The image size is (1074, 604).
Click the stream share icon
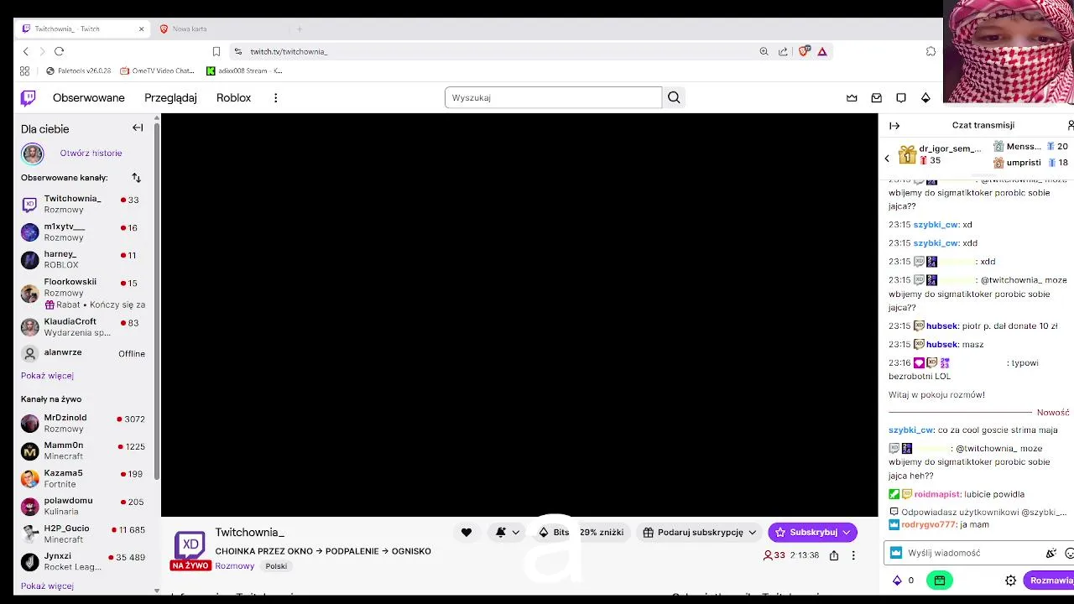[x=833, y=555]
